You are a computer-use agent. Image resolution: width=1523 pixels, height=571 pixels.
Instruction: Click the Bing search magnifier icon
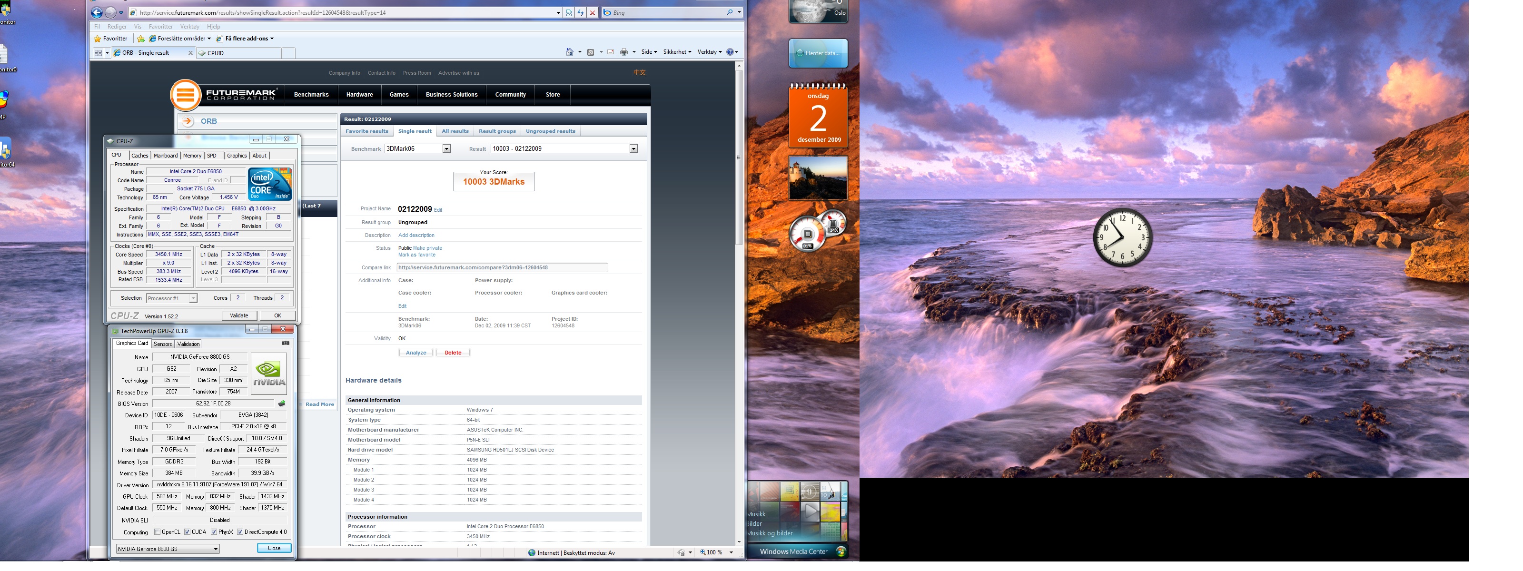(x=730, y=12)
